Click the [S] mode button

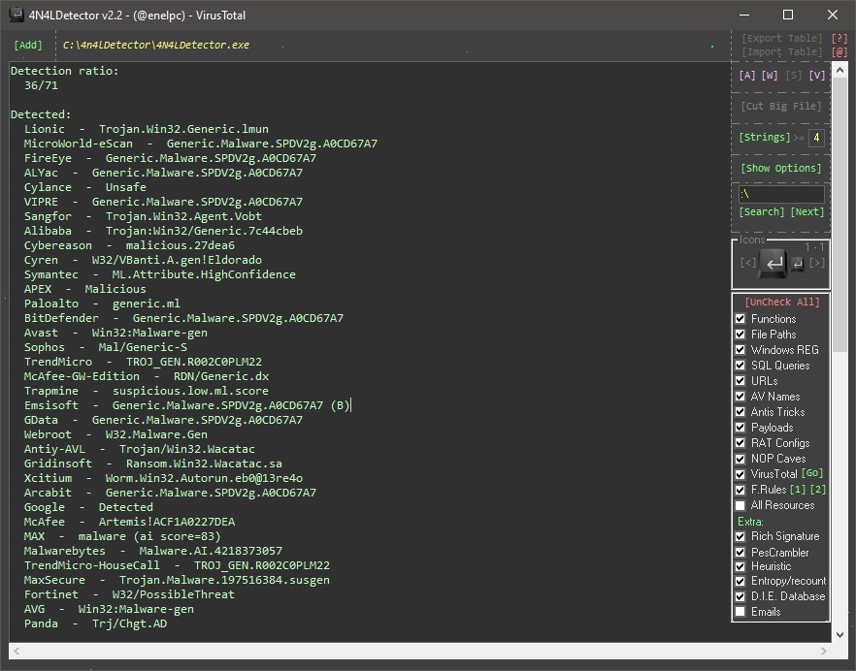(794, 76)
